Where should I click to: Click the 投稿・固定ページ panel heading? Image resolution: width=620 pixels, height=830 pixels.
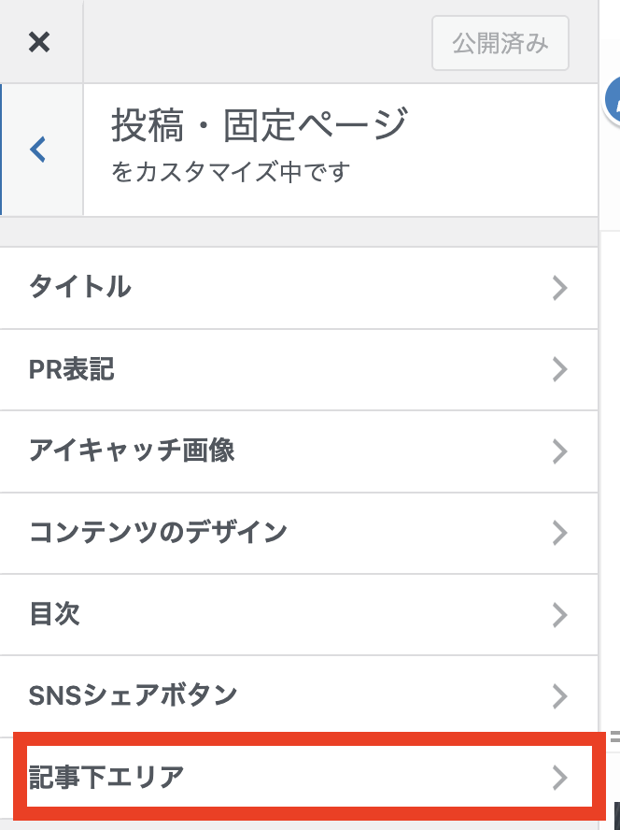pyautogui.click(x=260, y=125)
